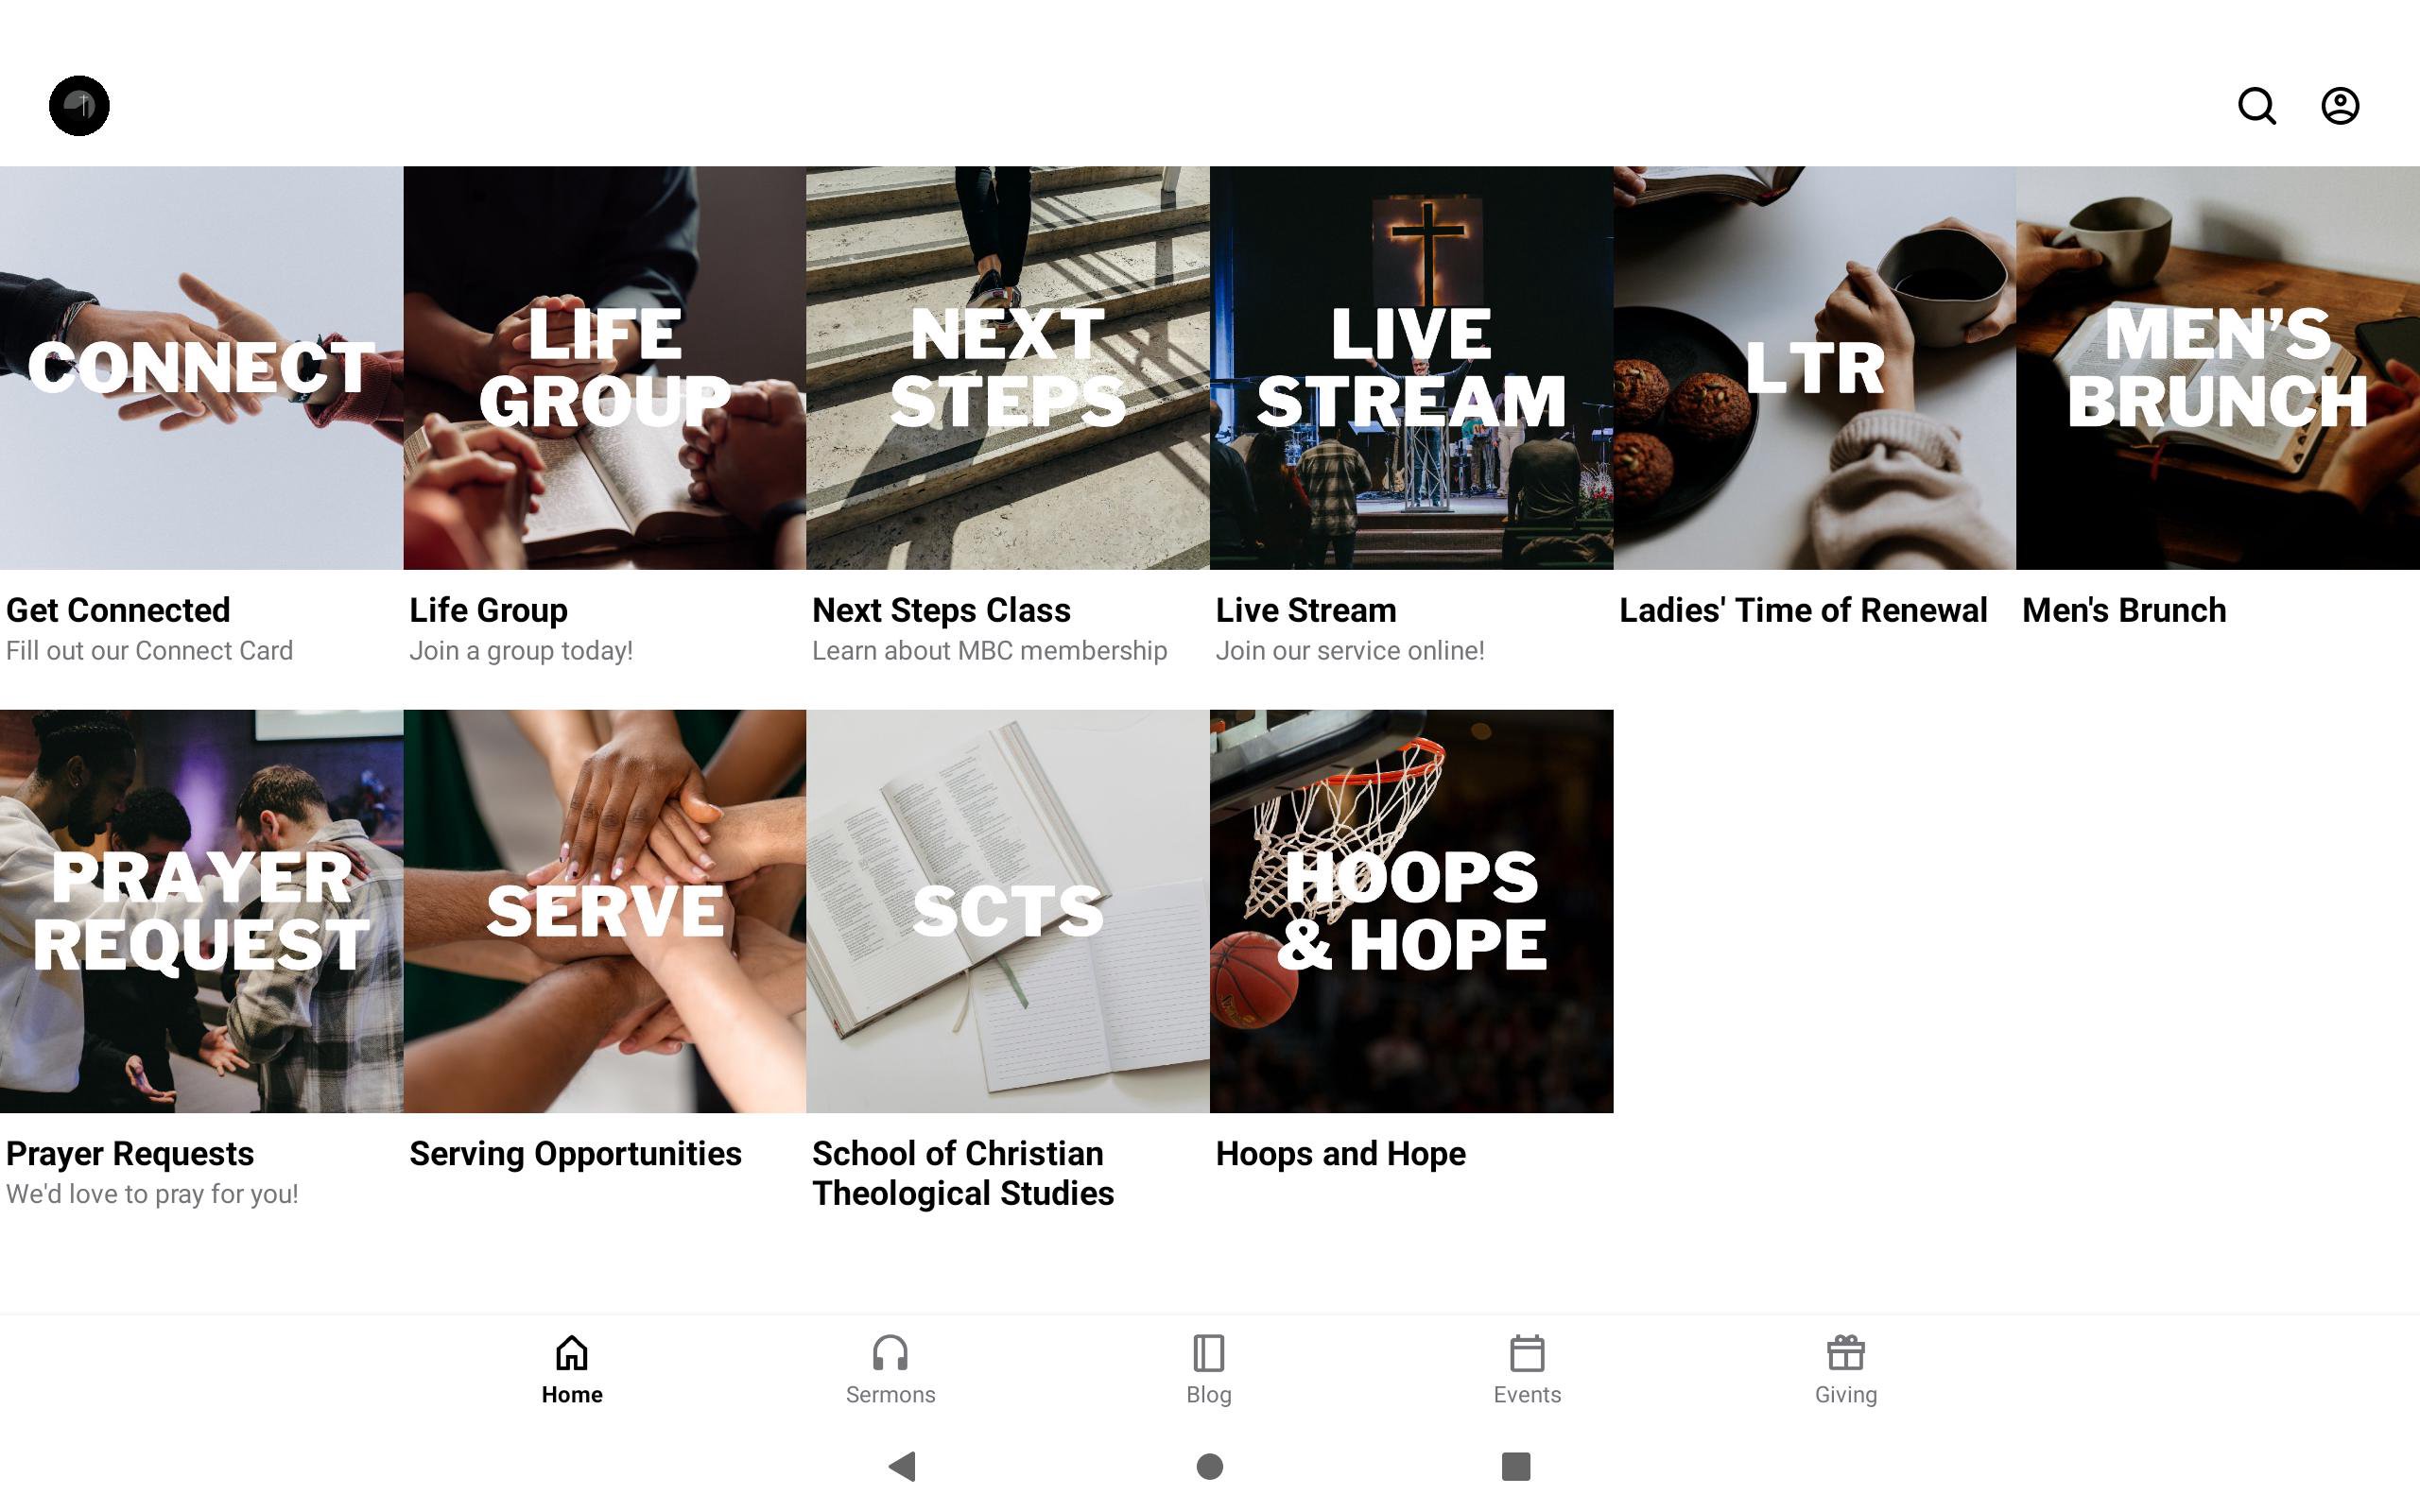
Task: Tap Android home circle button
Action: point(1209,1466)
